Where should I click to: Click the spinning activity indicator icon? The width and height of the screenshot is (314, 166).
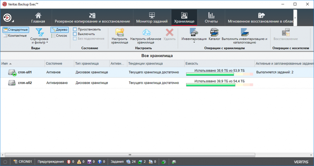(x=5, y=162)
